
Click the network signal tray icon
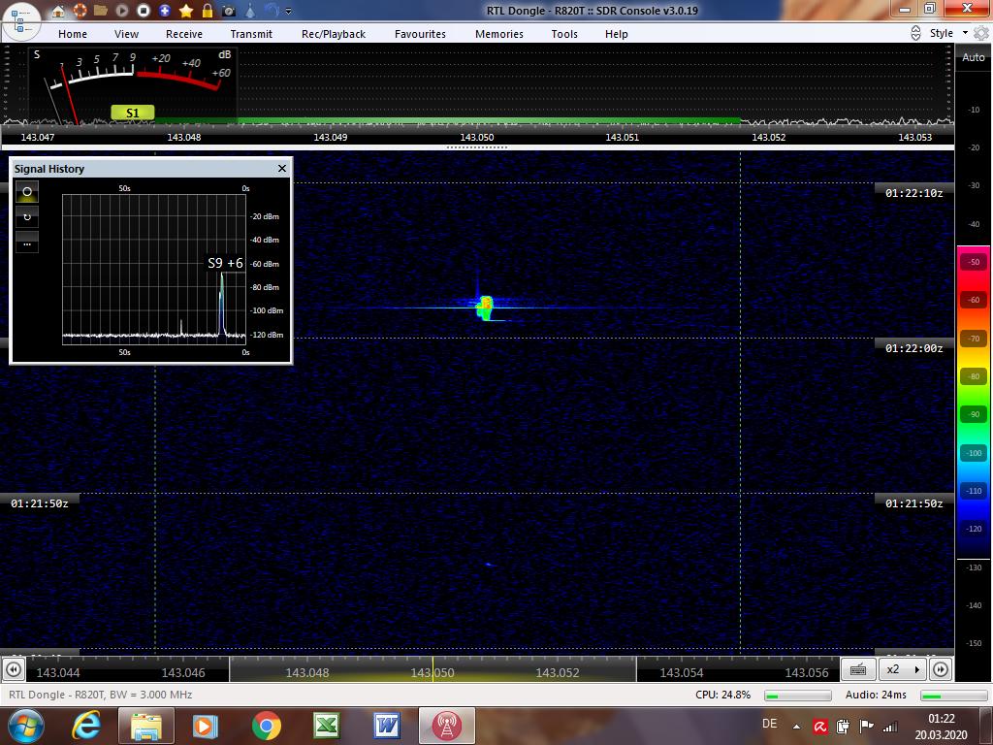pyautogui.click(x=890, y=727)
